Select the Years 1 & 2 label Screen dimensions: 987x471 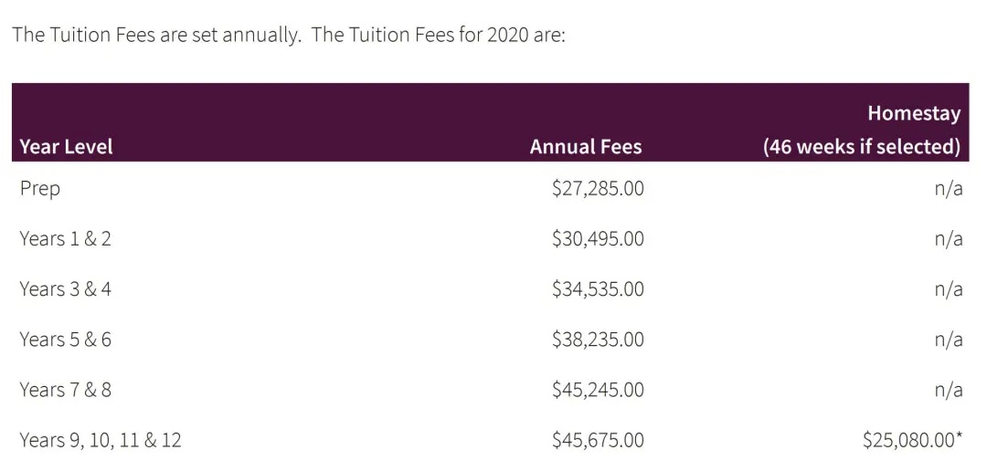point(66,239)
